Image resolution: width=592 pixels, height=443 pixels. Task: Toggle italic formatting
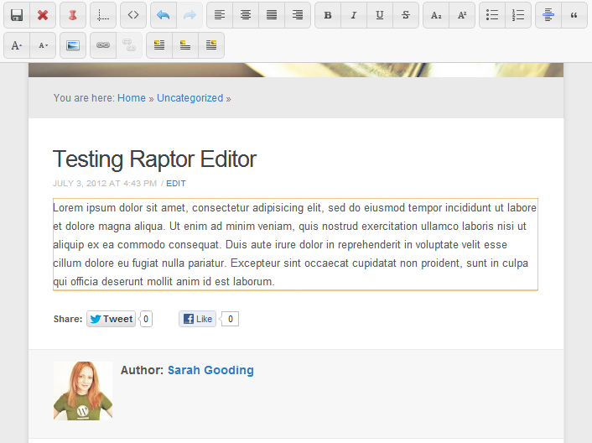354,15
